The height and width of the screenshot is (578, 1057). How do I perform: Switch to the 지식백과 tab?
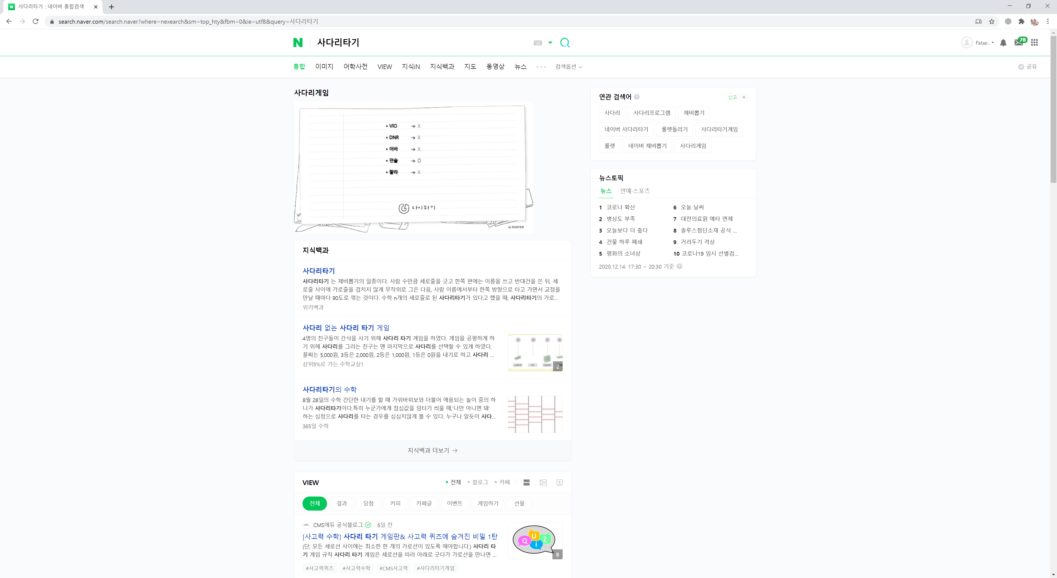(x=442, y=66)
